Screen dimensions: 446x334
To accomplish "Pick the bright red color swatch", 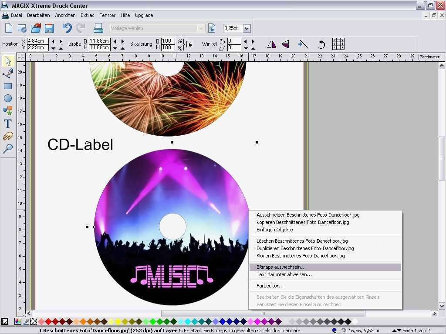I will click(48, 321).
